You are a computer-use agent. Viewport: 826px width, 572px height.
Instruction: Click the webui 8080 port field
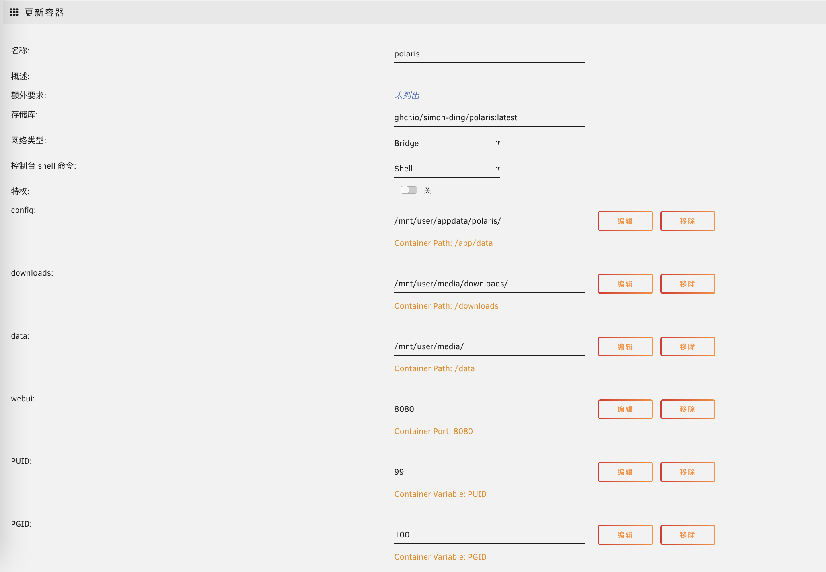point(489,409)
